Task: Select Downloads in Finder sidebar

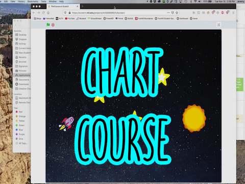Action: click(22, 84)
